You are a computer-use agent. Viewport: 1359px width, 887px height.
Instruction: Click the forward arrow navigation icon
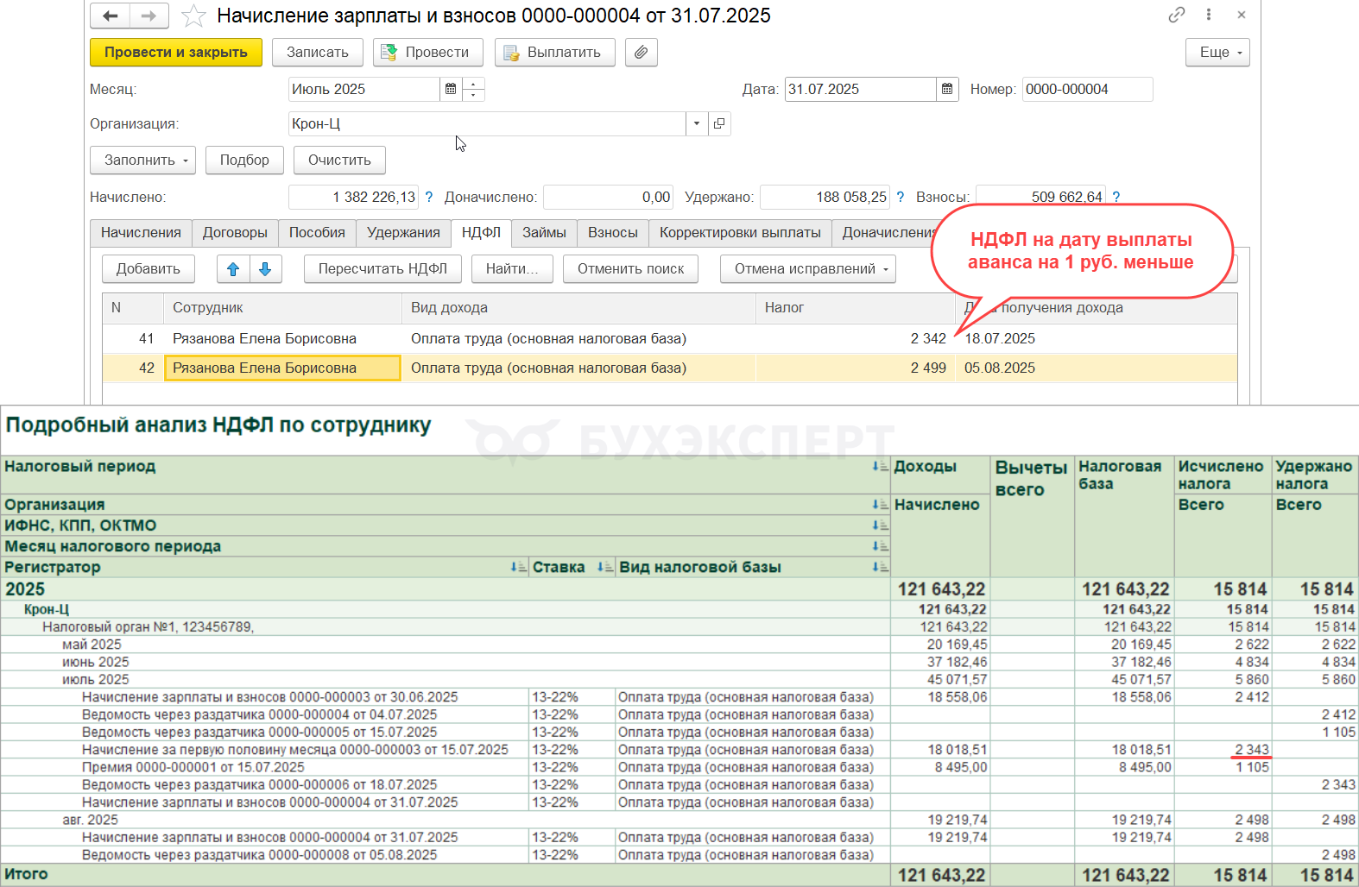[149, 16]
